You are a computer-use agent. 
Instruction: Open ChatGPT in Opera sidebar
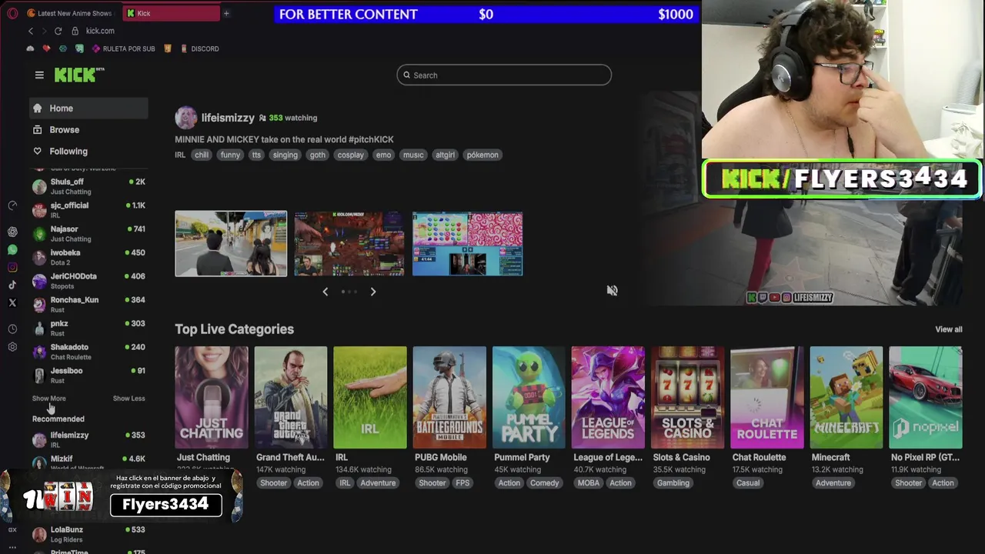pos(12,232)
